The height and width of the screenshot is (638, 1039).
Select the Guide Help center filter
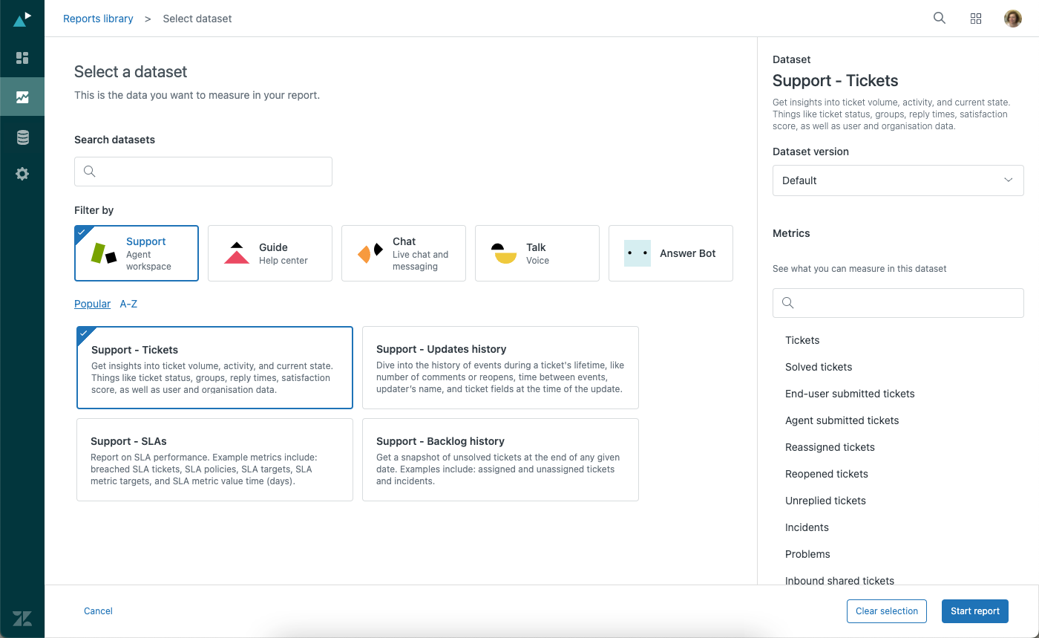pyautogui.click(x=269, y=253)
